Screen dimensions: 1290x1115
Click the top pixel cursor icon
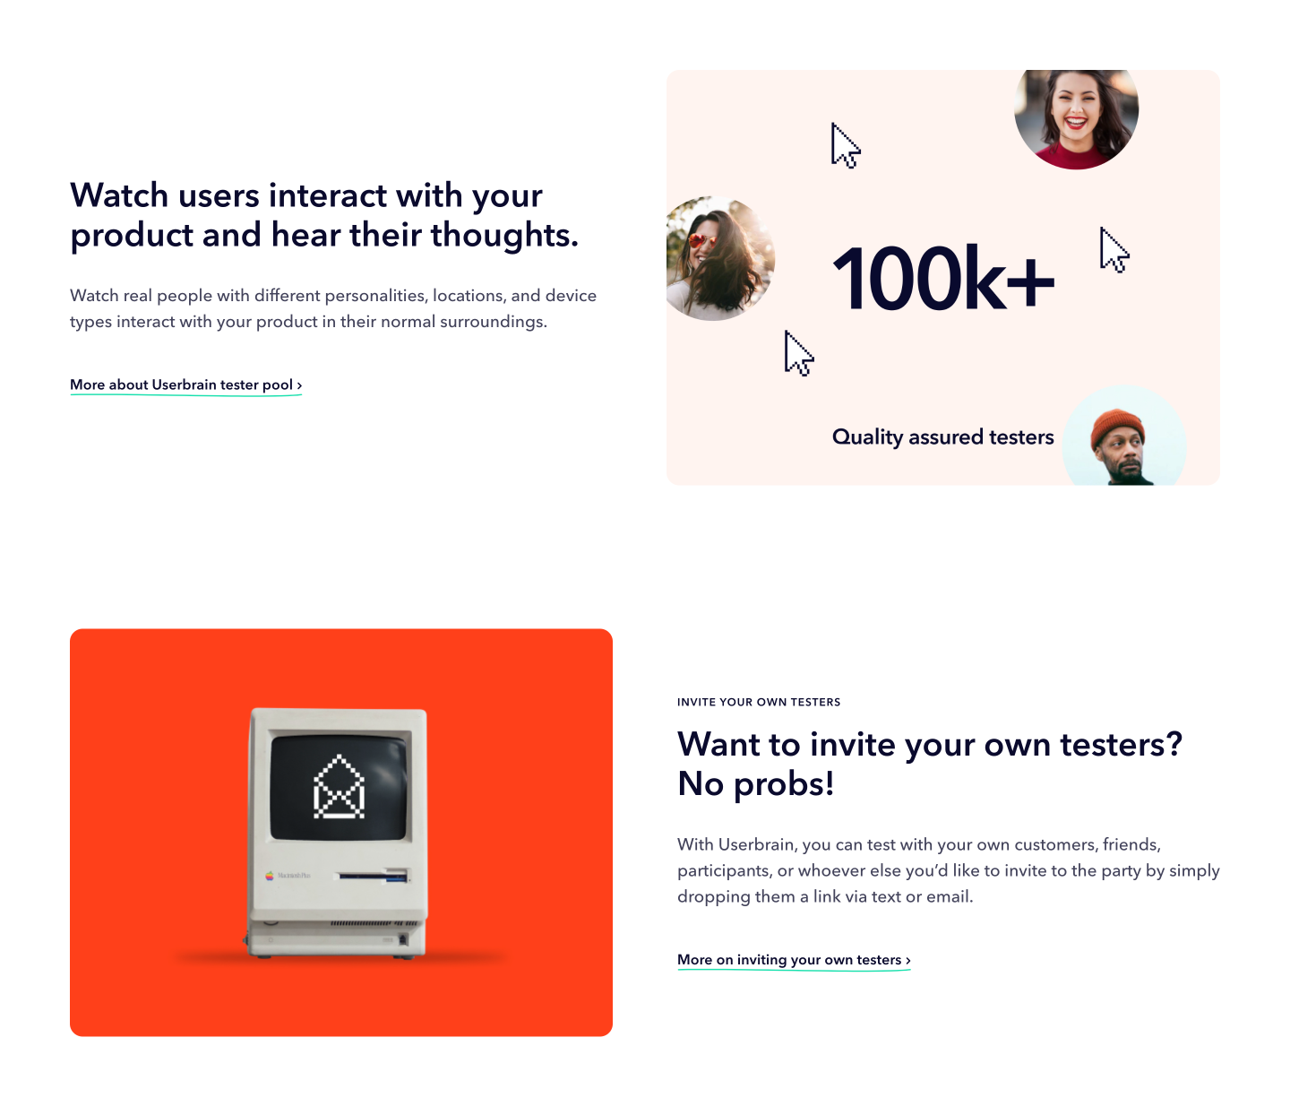[x=846, y=145]
